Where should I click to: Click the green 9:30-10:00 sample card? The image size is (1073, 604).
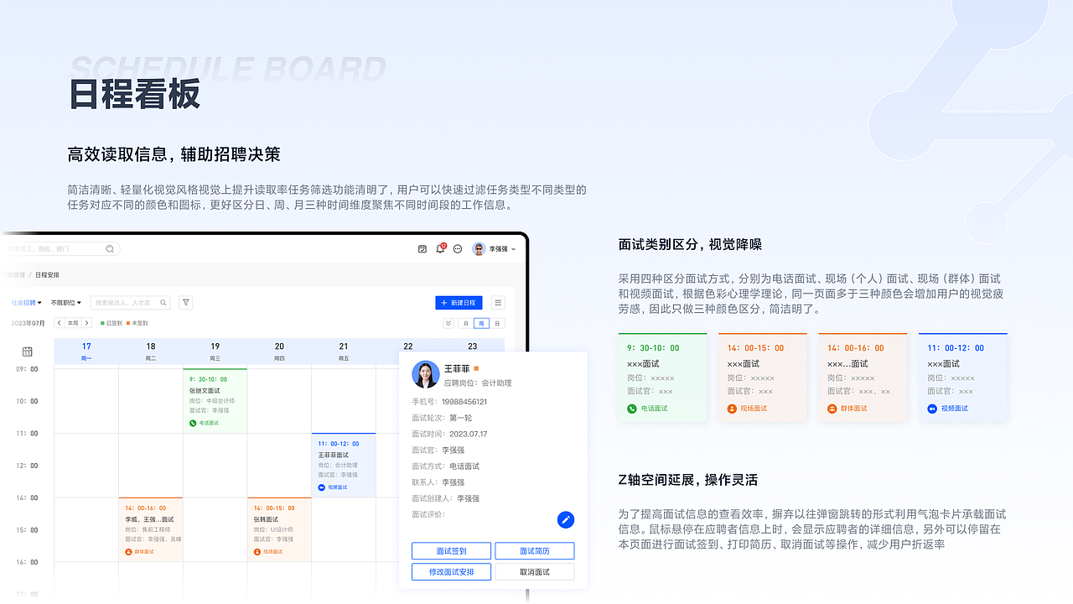click(x=662, y=377)
